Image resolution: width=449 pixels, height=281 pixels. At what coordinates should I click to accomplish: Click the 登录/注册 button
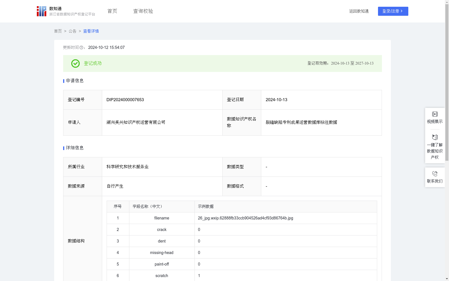pyautogui.click(x=393, y=11)
